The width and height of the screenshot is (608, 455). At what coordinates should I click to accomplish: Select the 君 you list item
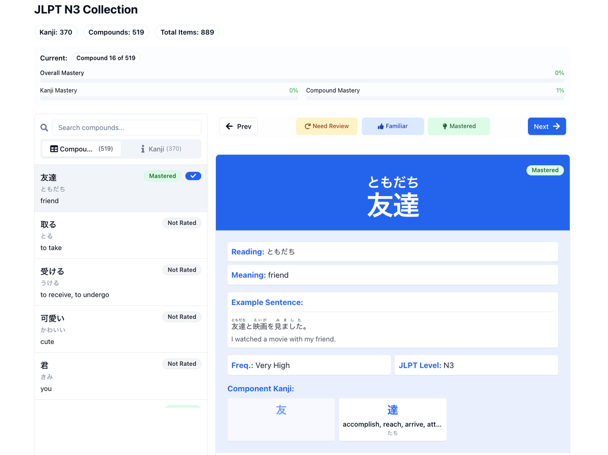pyautogui.click(x=121, y=376)
